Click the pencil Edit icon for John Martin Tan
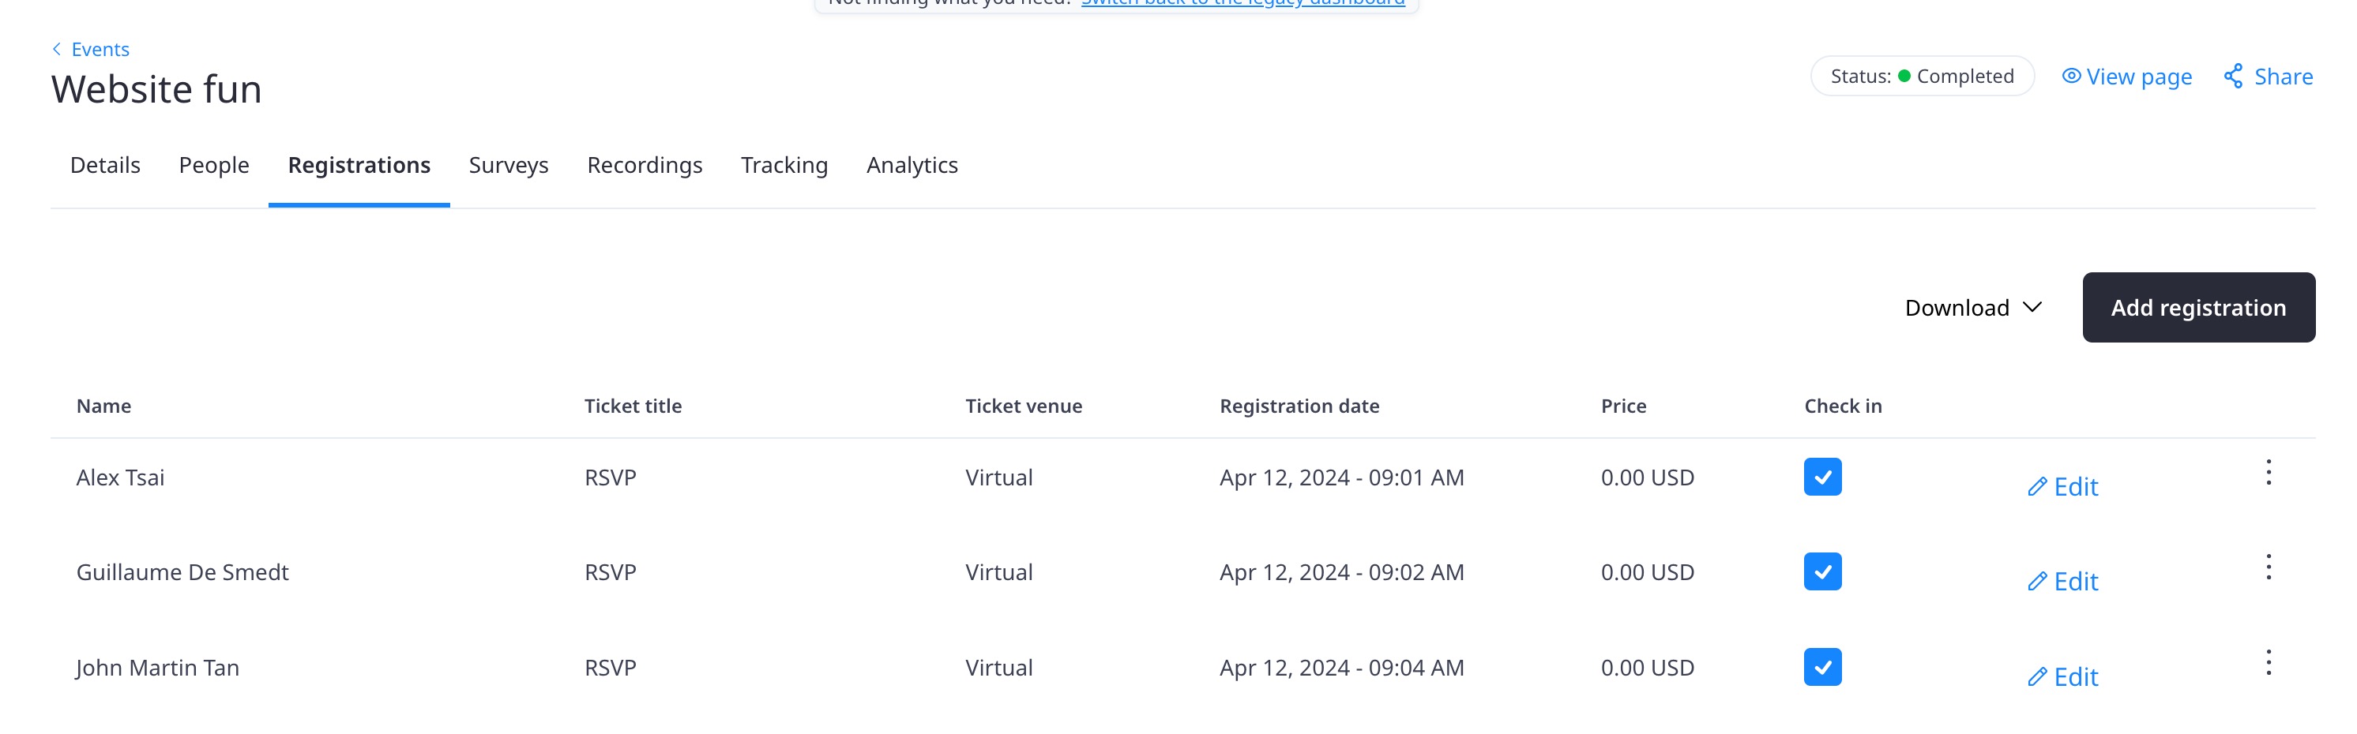This screenshot has width=2357, height=734. pos(2037,677)
